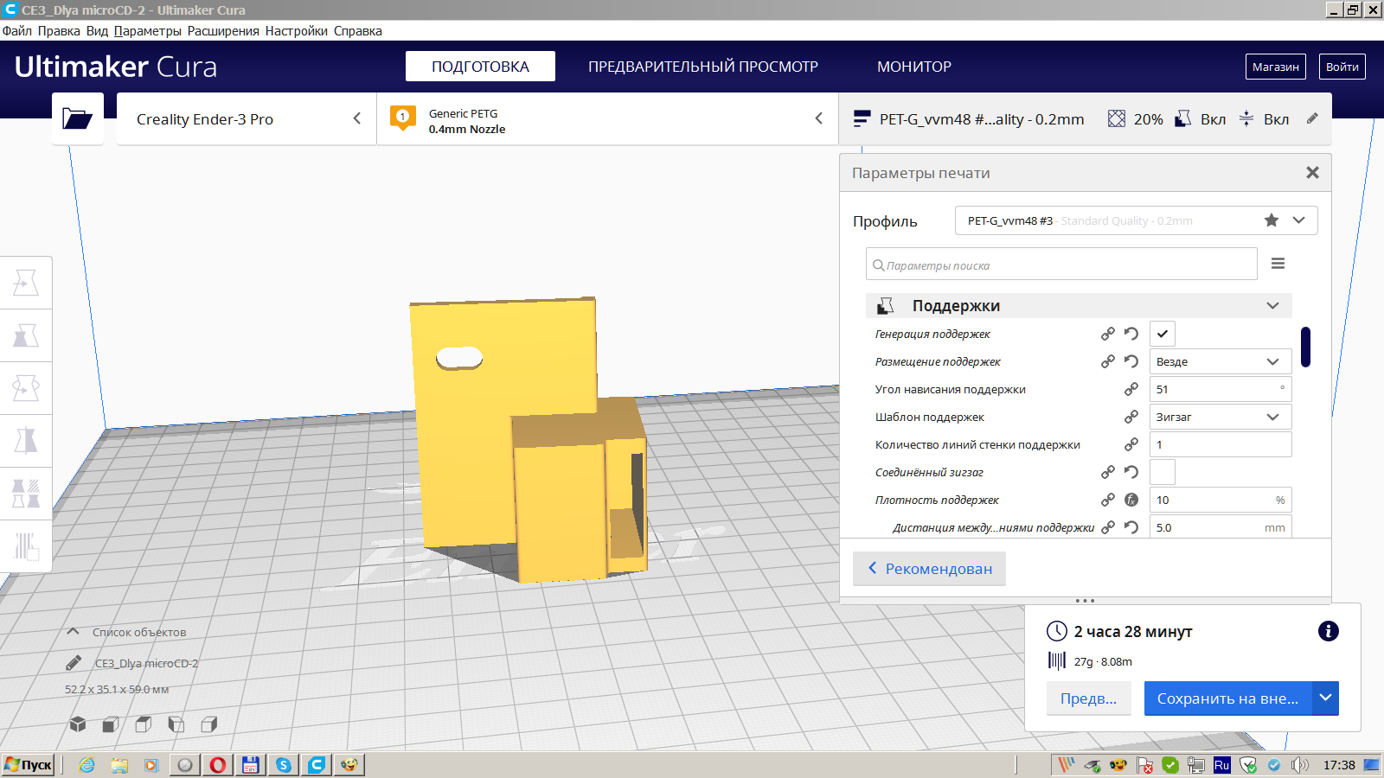Click the print info icon beside time estimate

[x=1328, y=631]
